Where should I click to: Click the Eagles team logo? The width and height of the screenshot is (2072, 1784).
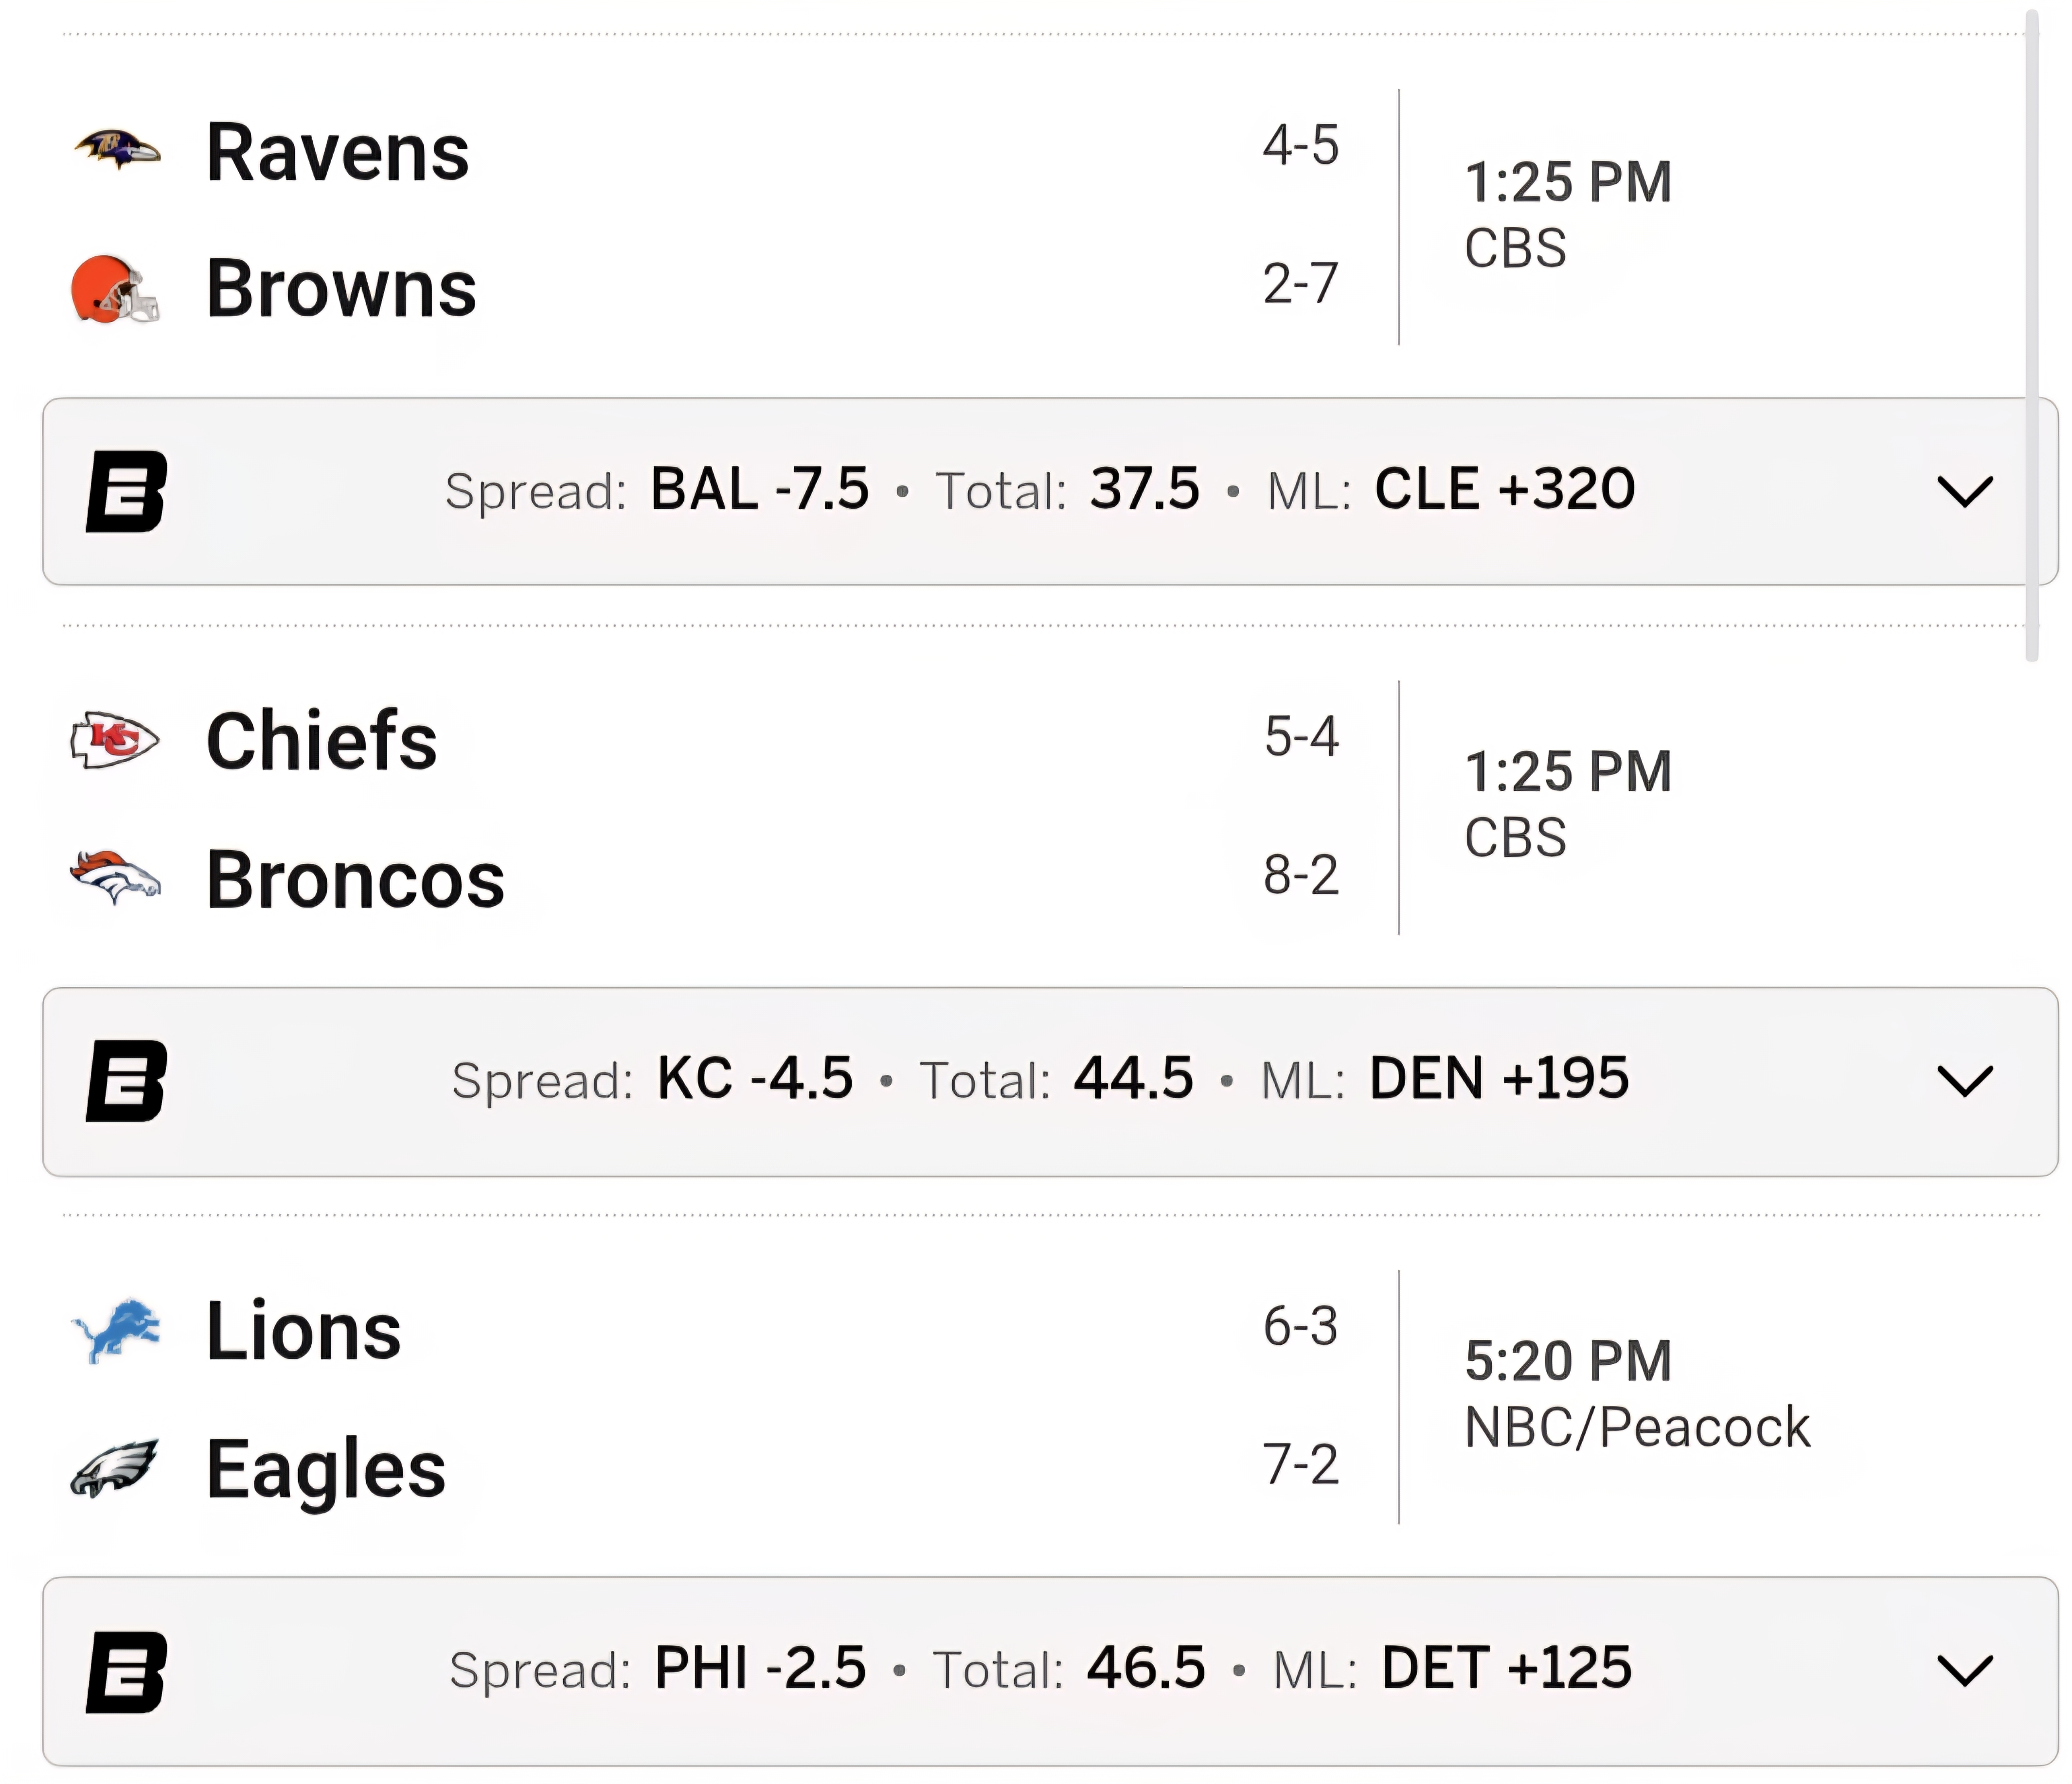(x=115, y=1467)
